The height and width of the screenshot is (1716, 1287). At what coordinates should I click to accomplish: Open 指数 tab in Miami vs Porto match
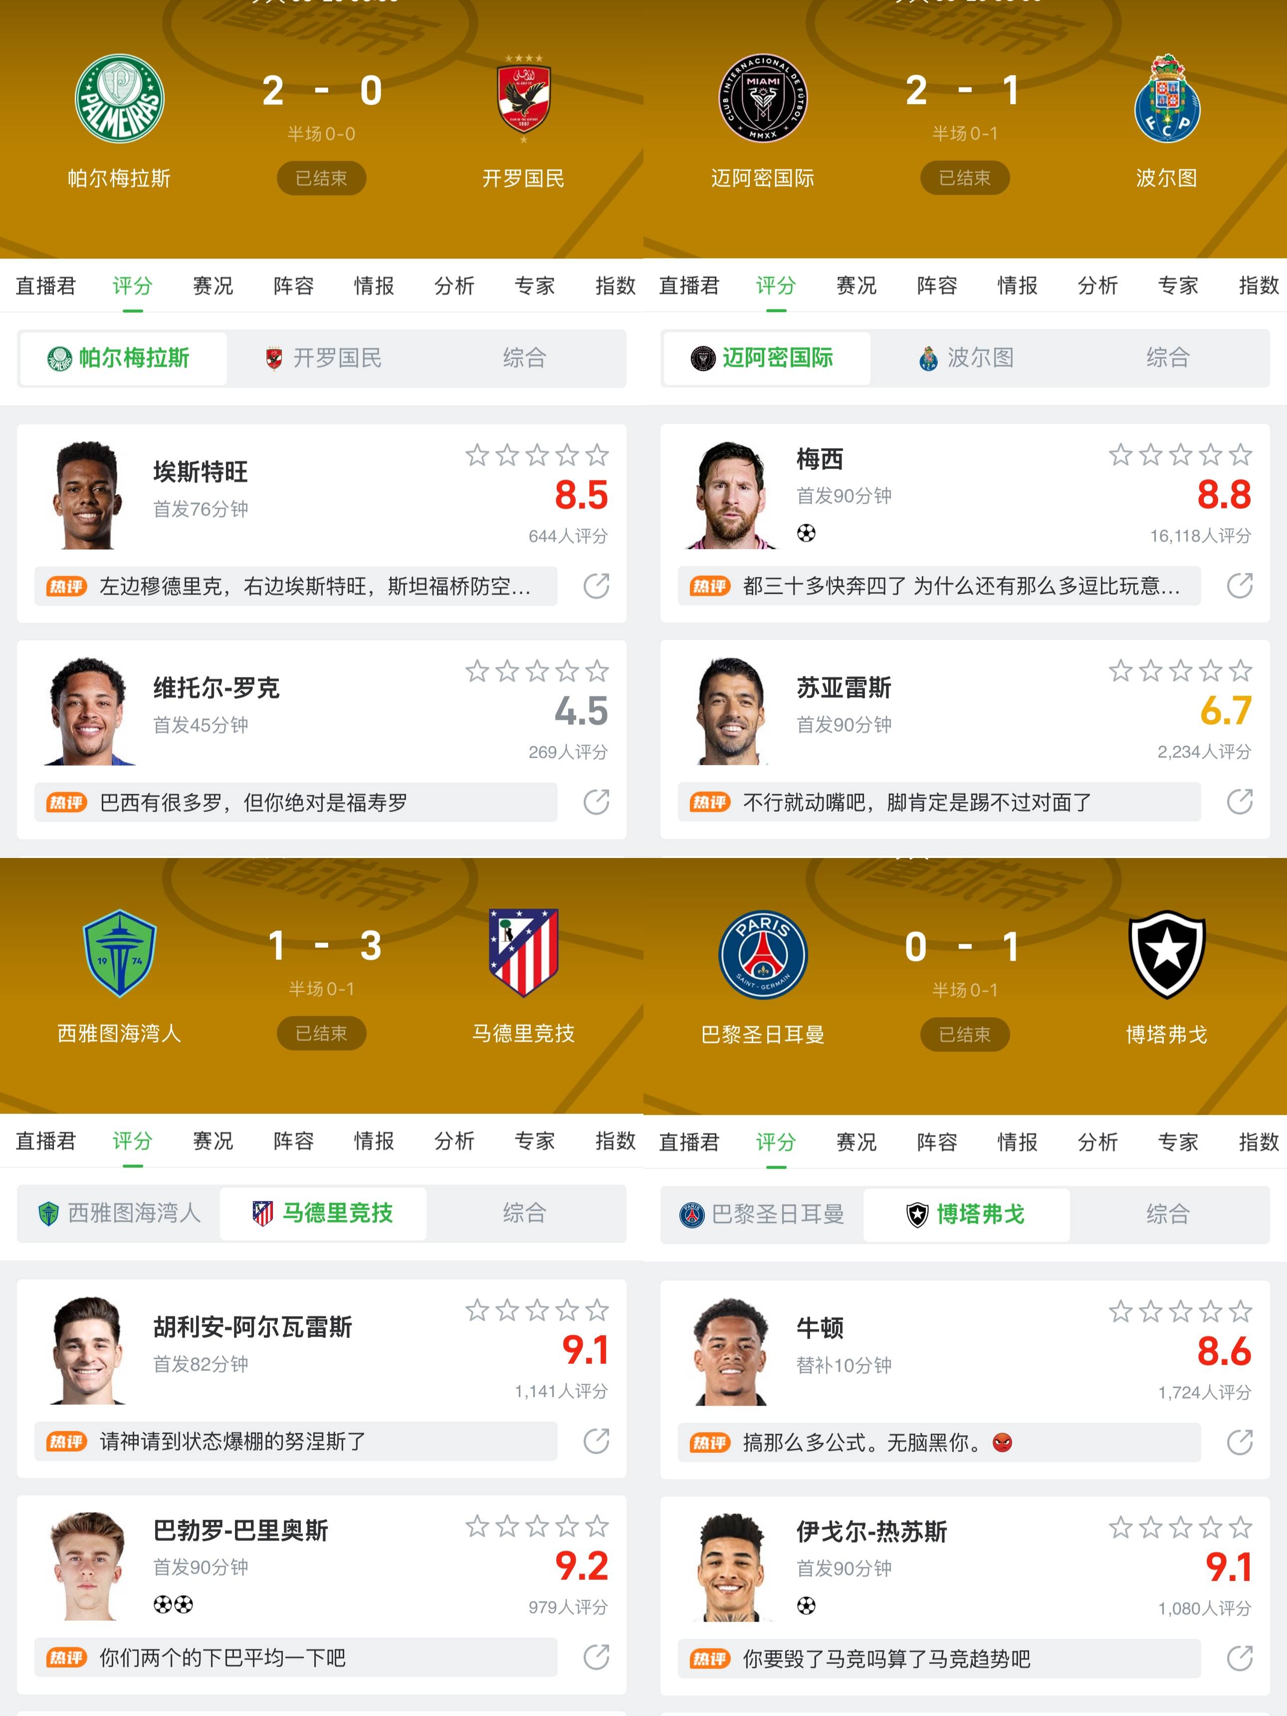point(1258,285)
